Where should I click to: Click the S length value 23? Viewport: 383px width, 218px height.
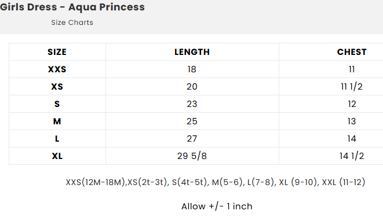tap(192, 104)
